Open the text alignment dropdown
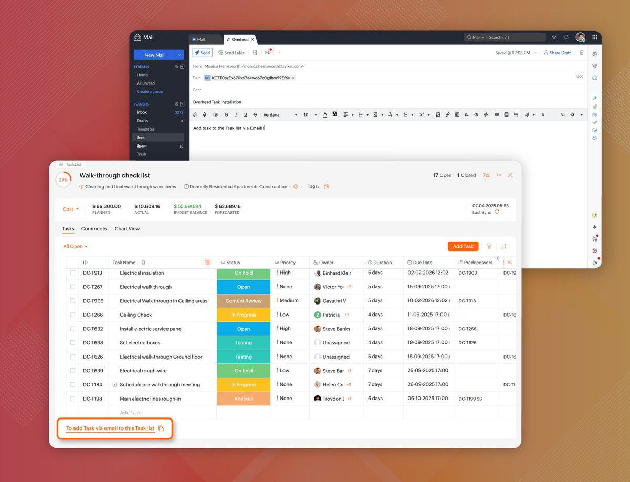 [x=349, y=114]
